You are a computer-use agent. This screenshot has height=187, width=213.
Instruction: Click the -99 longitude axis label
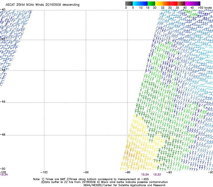(x=86, y=172)
